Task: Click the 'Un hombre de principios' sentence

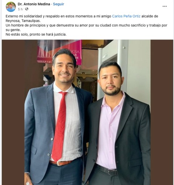Action: (86, 28)
